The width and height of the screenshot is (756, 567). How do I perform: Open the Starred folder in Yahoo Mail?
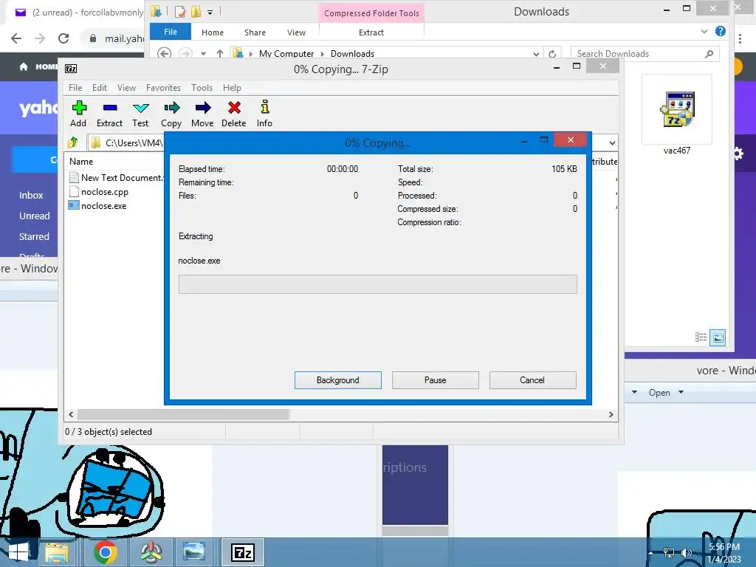click(34, 237)
